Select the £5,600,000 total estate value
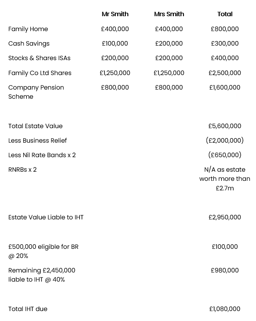Image resolution: width=256 pixels, height=321 pixels. [x=225, y=126]
